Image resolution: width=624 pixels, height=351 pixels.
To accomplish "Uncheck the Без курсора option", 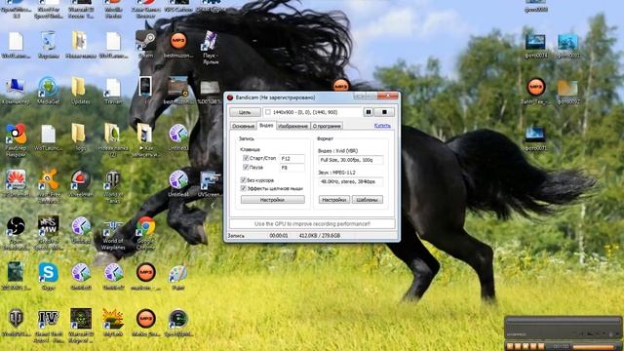I will point(243,179).
